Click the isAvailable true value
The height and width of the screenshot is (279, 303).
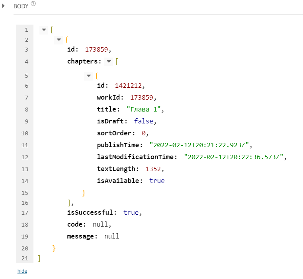pos(157,181)
